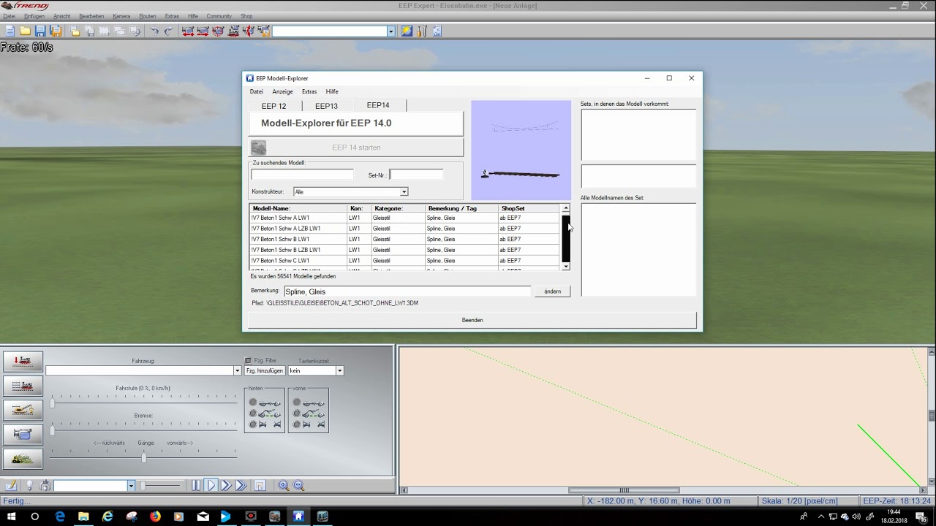The image size is (936, 526).
Task: Play simulation at normal speed
Action: 211,486
